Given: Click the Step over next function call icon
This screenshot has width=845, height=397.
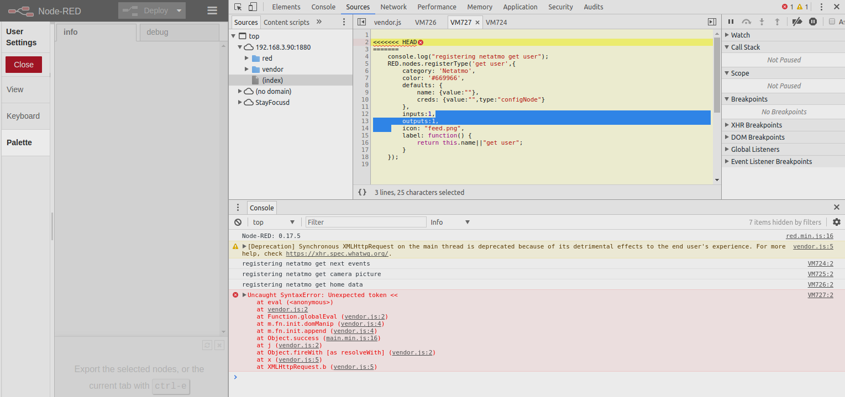Looking at the screenshot, I should tap(747, 21).
